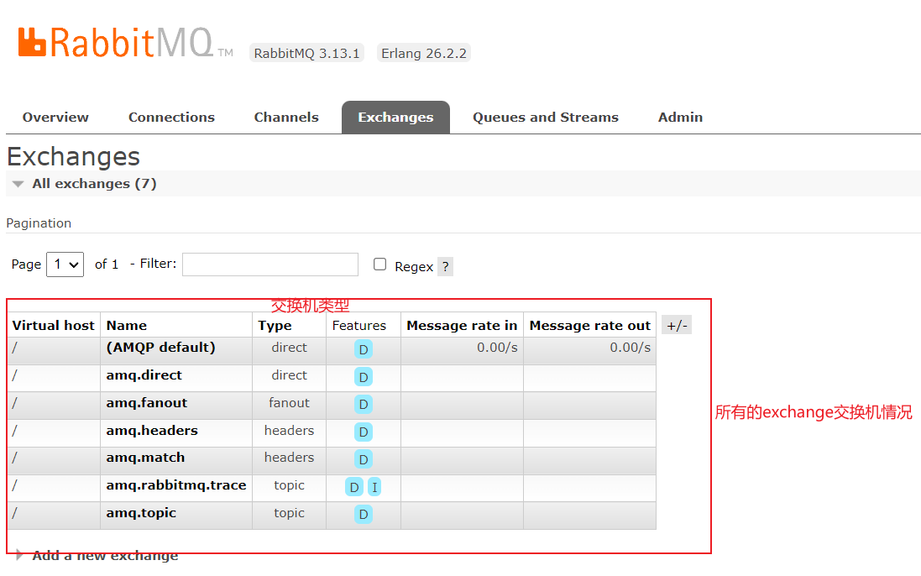Click the D feature badge for (AMQP default)
Viewport: 921px width, 576px height.
pos(364,349)
